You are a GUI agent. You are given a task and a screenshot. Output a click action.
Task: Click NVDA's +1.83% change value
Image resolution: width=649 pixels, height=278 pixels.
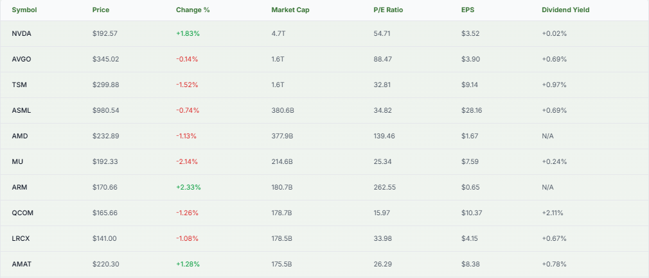[x=188, y=33]
